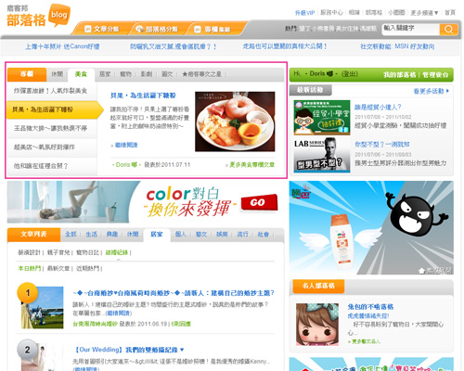Show 娛樂 in the article list tabs
The height and width of the screenshot is (371, 464).
pos(222,235)
